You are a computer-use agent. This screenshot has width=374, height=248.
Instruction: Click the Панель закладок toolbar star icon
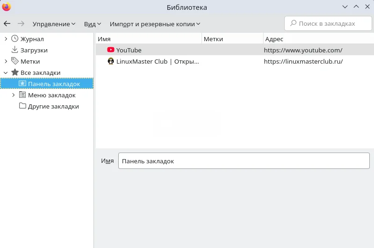pos(22,84)
